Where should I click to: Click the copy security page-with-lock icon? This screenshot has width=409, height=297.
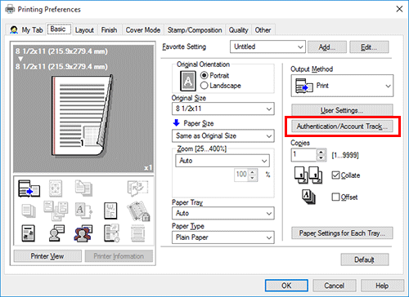click(x=138, y=211)
